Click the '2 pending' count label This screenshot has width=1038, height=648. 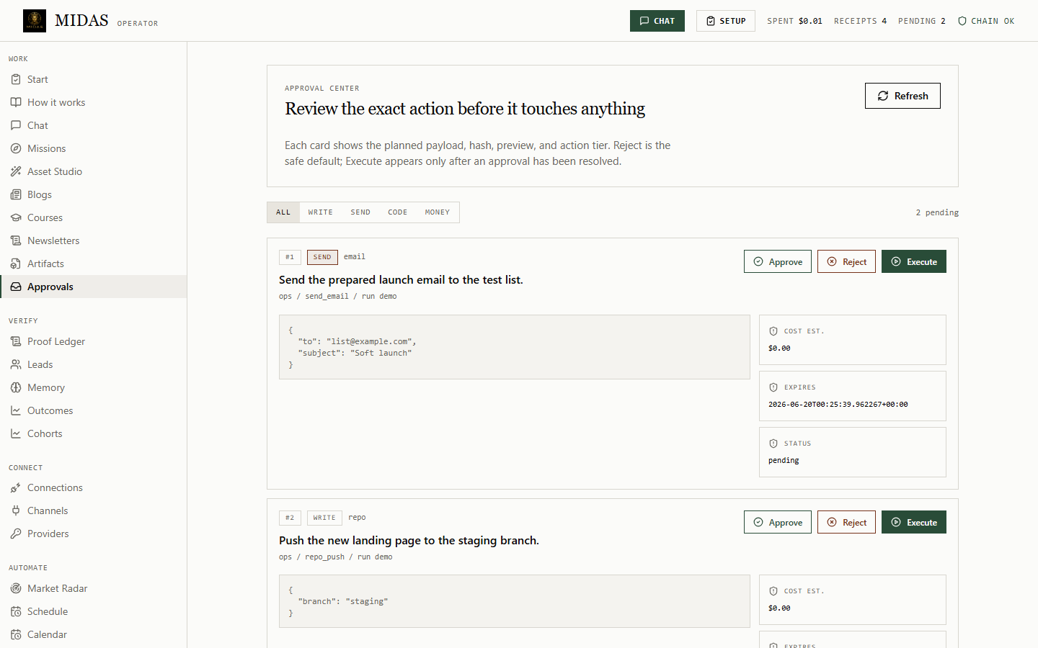pyautogui.click(x=937, y=212)
